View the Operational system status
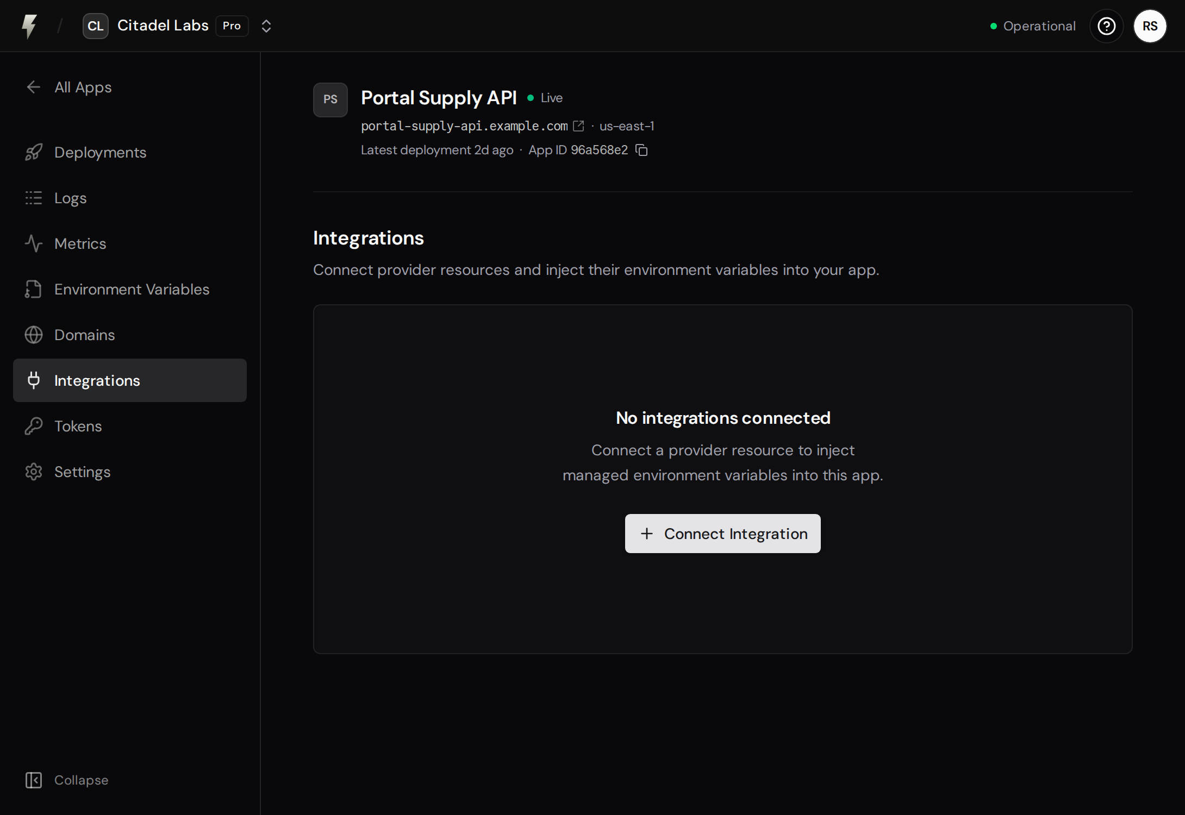Screen dimensions: 1185x815 (x=1033, y=26)
